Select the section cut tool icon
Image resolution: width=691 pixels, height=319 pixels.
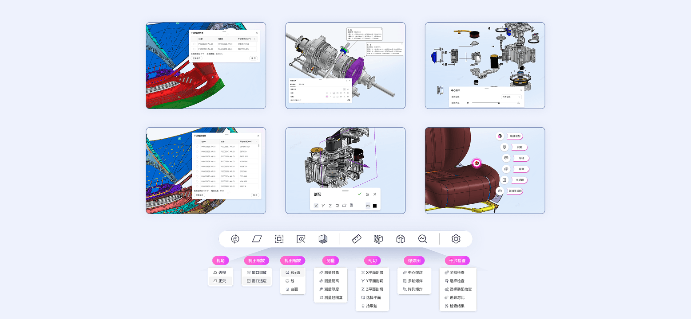[x=378, y=239]
